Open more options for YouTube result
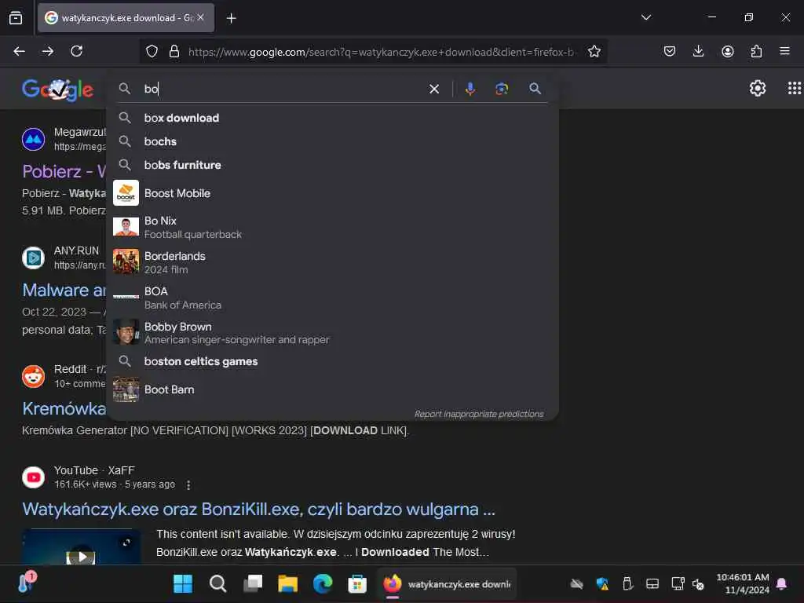The height and width of the screenshot is (603, 804). click(x=188, y=484)
